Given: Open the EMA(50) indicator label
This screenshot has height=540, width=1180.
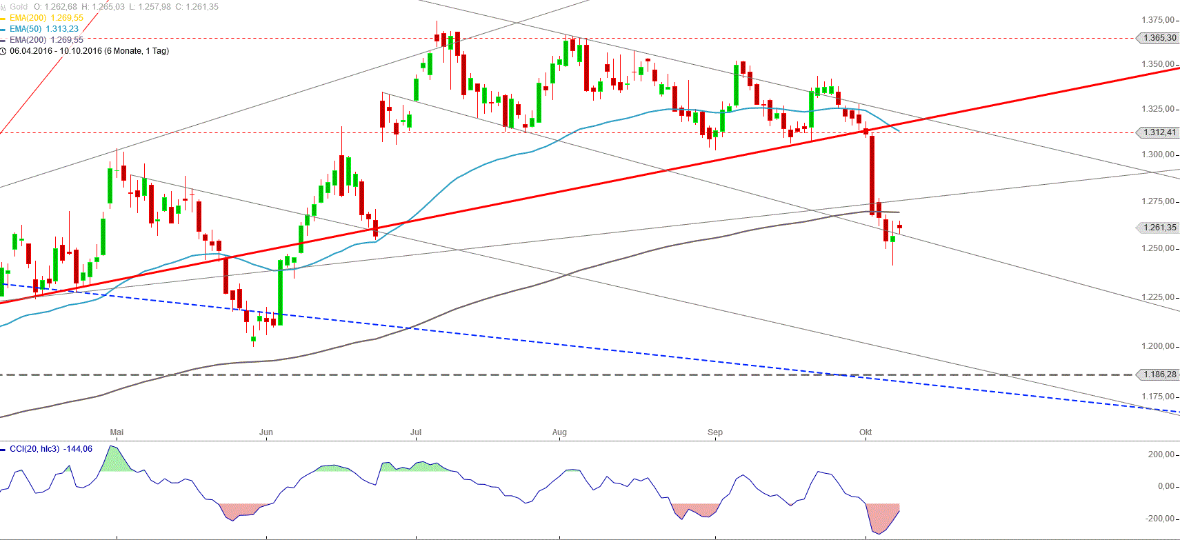Looking at the screenshot, I should (26, 29).
